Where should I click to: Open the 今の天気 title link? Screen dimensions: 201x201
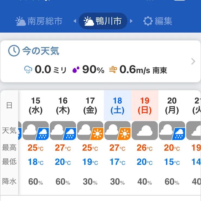pos(40,51)
